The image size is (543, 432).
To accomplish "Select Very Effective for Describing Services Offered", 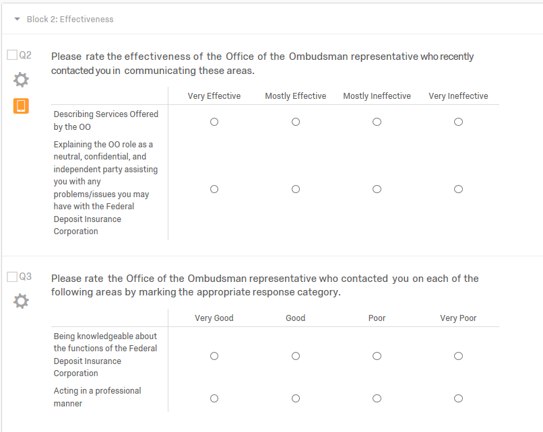I will click(x=214, y=122).
